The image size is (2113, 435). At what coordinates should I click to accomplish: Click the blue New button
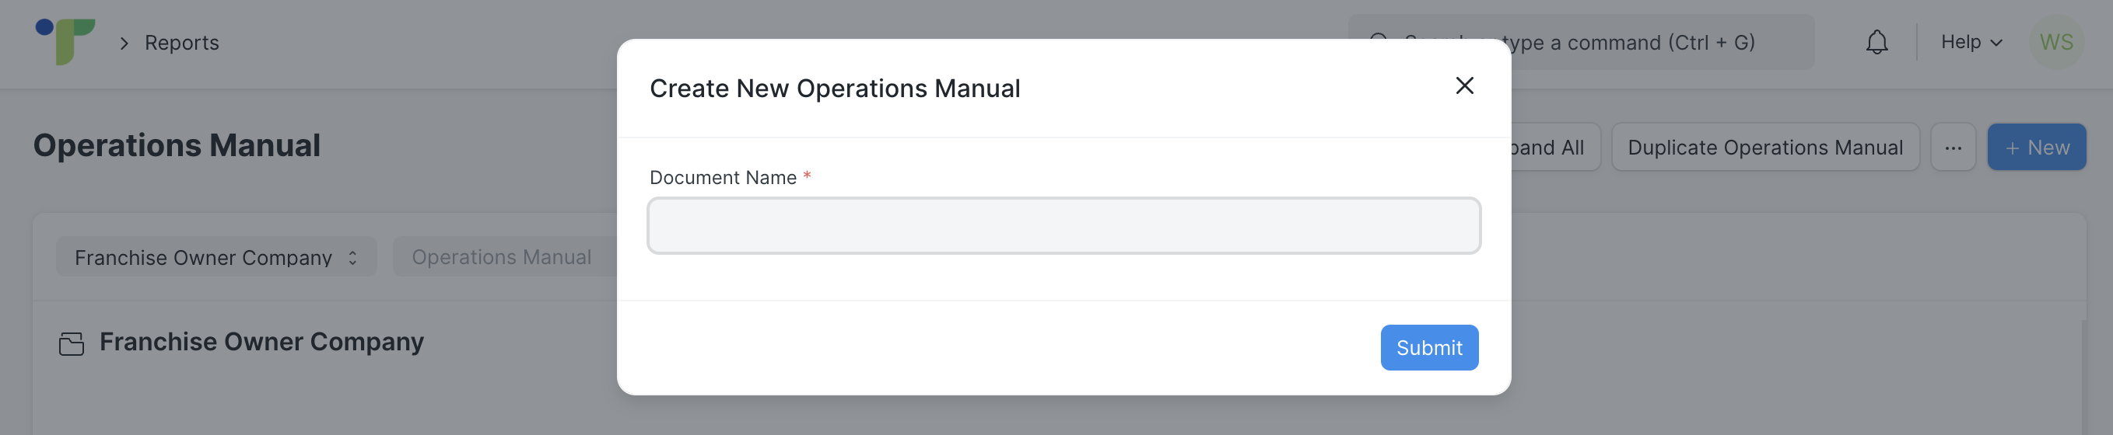[2036, 148]
